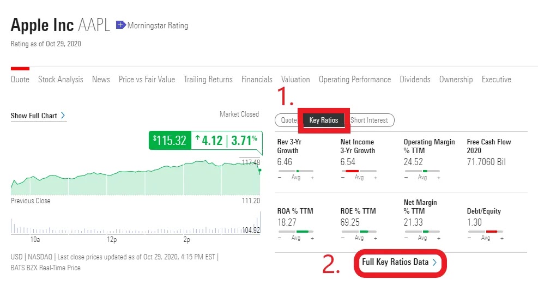Viewport: 538px width, 285px height.
Task: Open the Operating Performance tab
Action: pyautogui.click(x=355, y=80)
